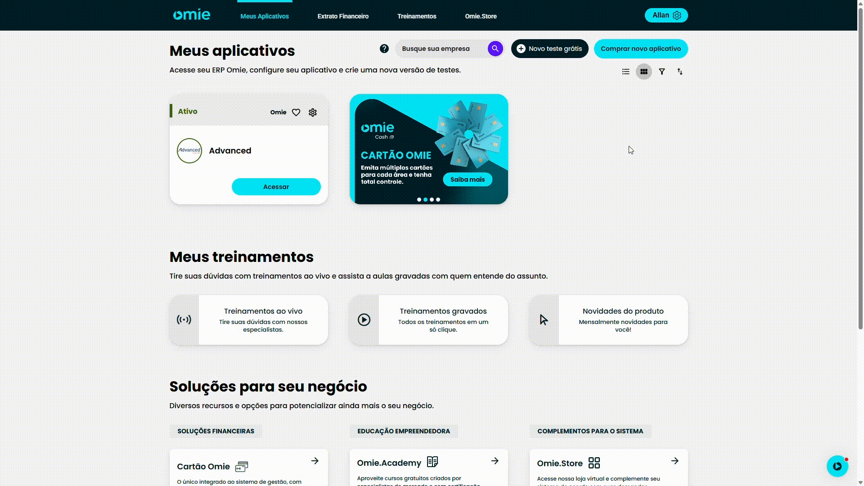Click the Omie logo in header
Screen dimensions: 864x486
(192, 15)
